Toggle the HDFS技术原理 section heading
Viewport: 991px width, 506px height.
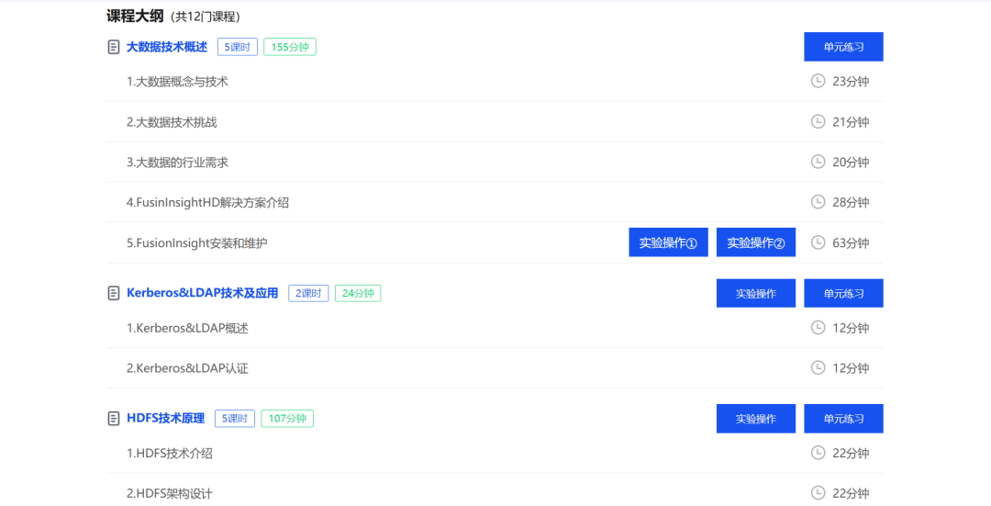click(x=165, y=419)
